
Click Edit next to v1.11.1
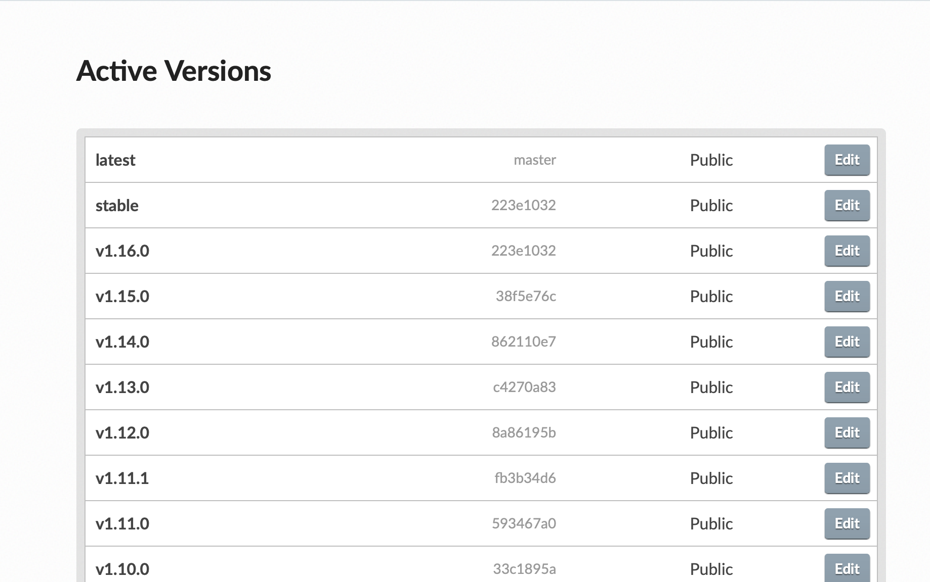click(847, 478)
